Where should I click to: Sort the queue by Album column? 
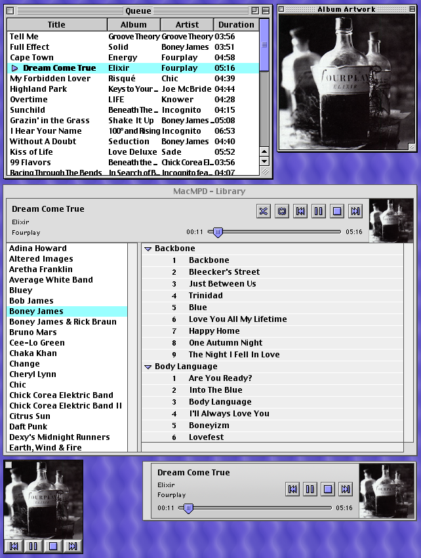[134, 24]
